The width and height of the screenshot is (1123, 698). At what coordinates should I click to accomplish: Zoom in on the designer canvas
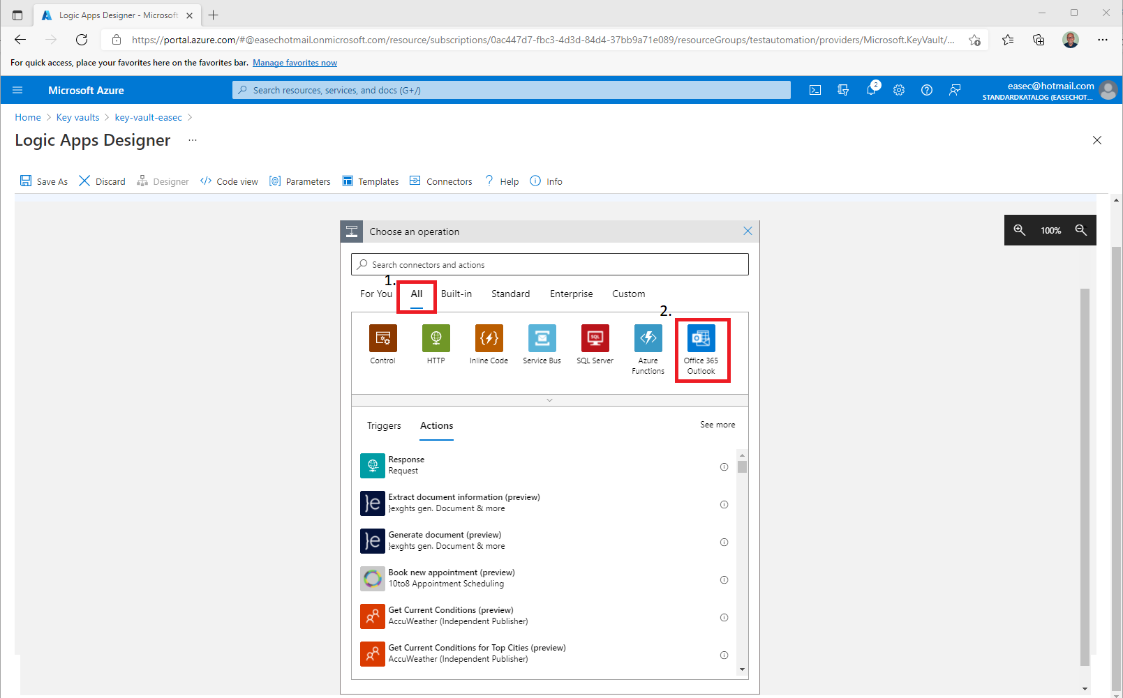click(x=1019, y=230)
